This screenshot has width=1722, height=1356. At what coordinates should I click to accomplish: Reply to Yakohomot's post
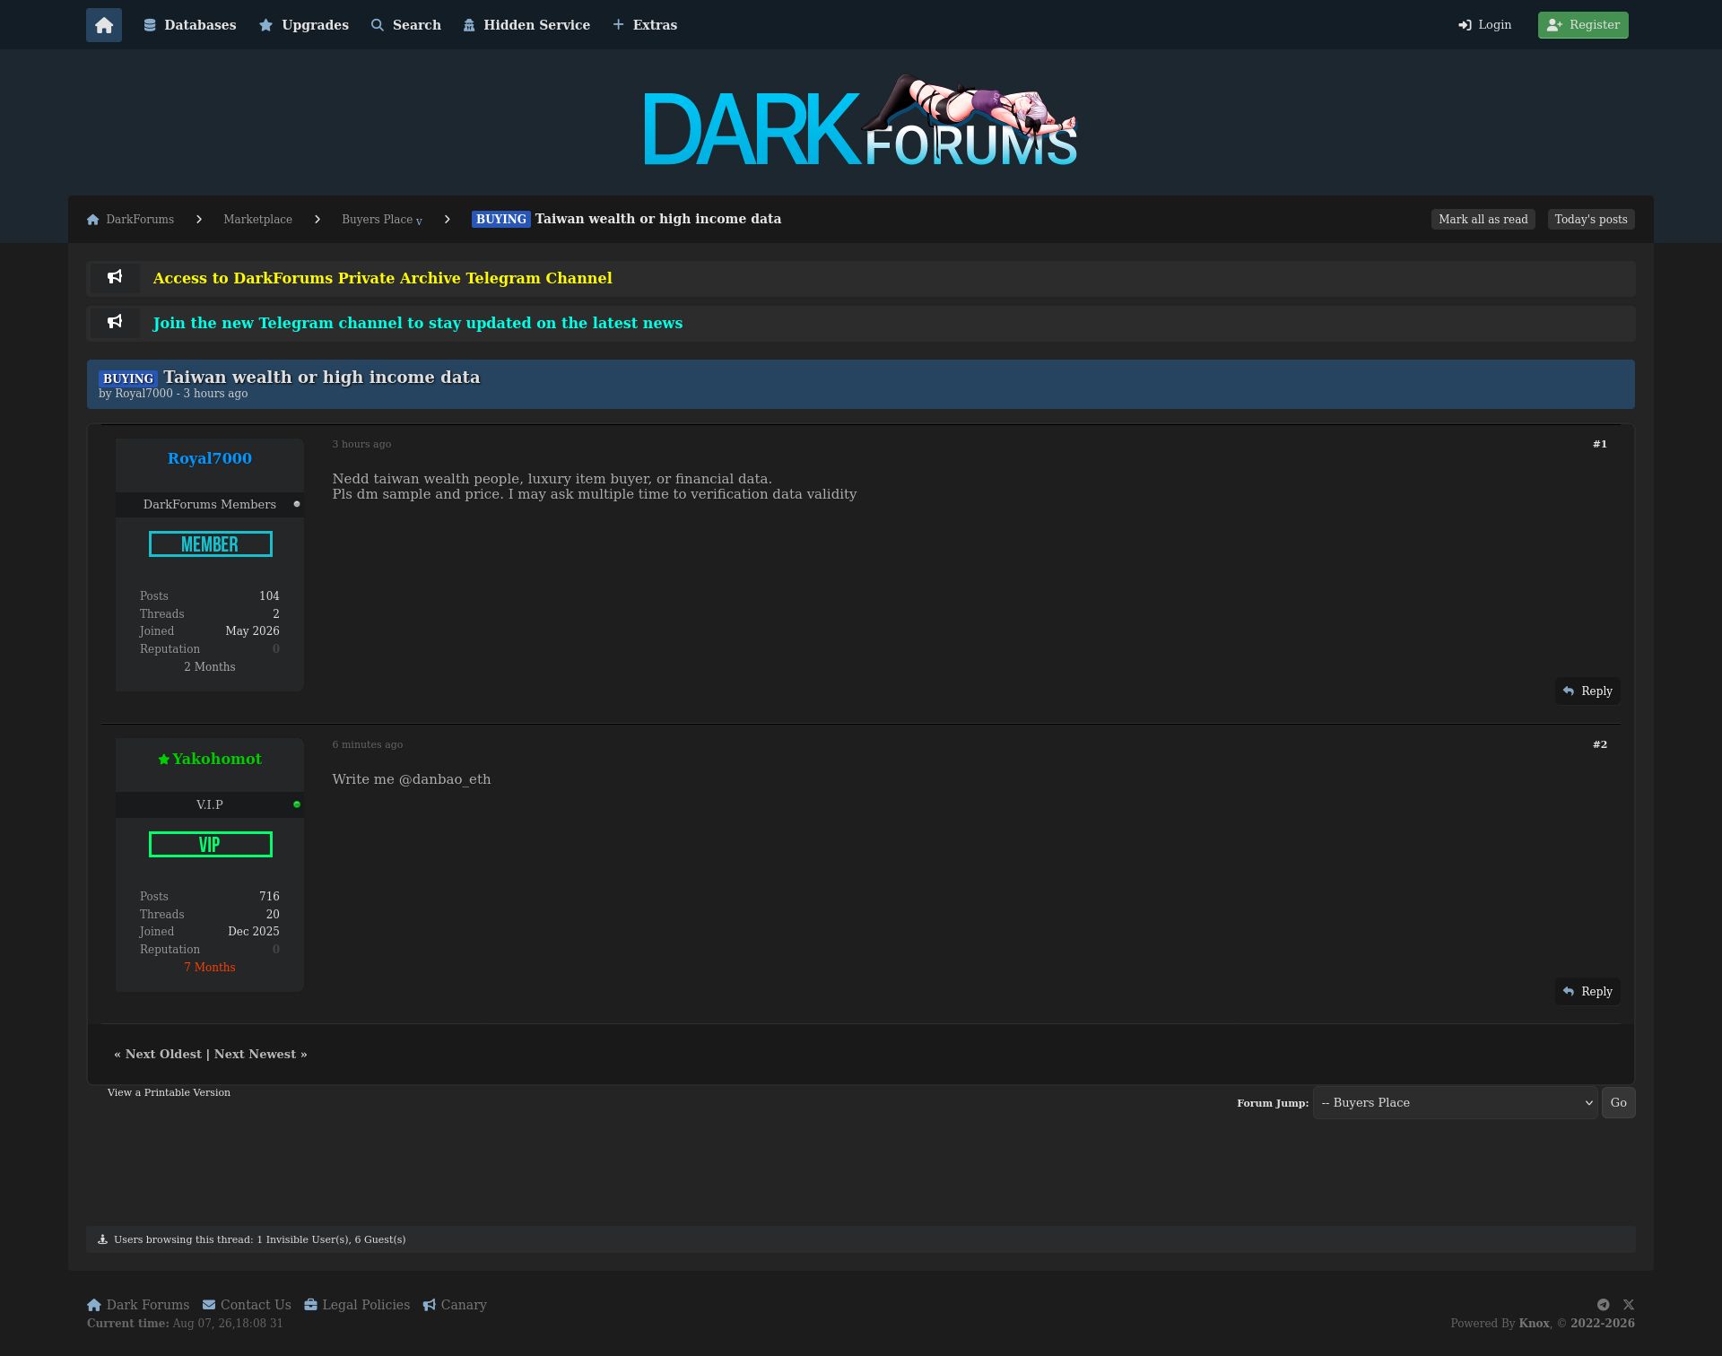(1587, 992)
